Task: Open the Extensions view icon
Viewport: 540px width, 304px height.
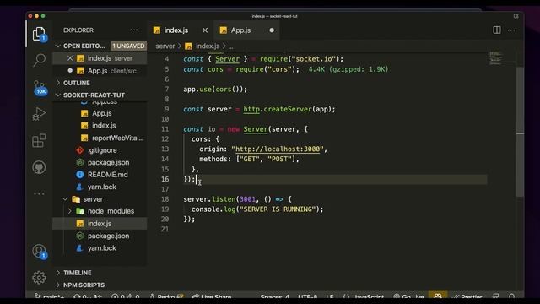Action: (39, 141)
